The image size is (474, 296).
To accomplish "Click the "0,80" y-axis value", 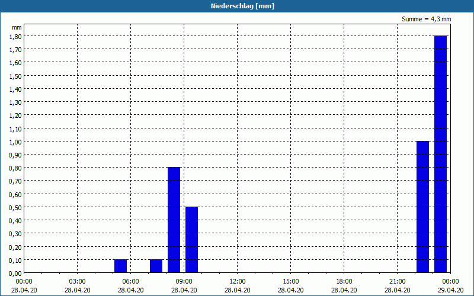I will (15, 168).
